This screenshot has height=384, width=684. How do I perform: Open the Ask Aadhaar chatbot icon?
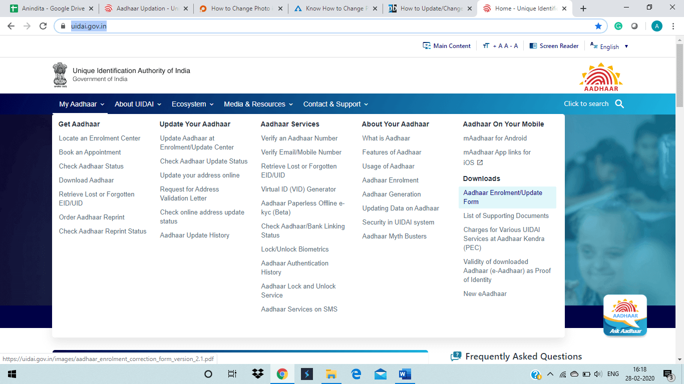625,315
